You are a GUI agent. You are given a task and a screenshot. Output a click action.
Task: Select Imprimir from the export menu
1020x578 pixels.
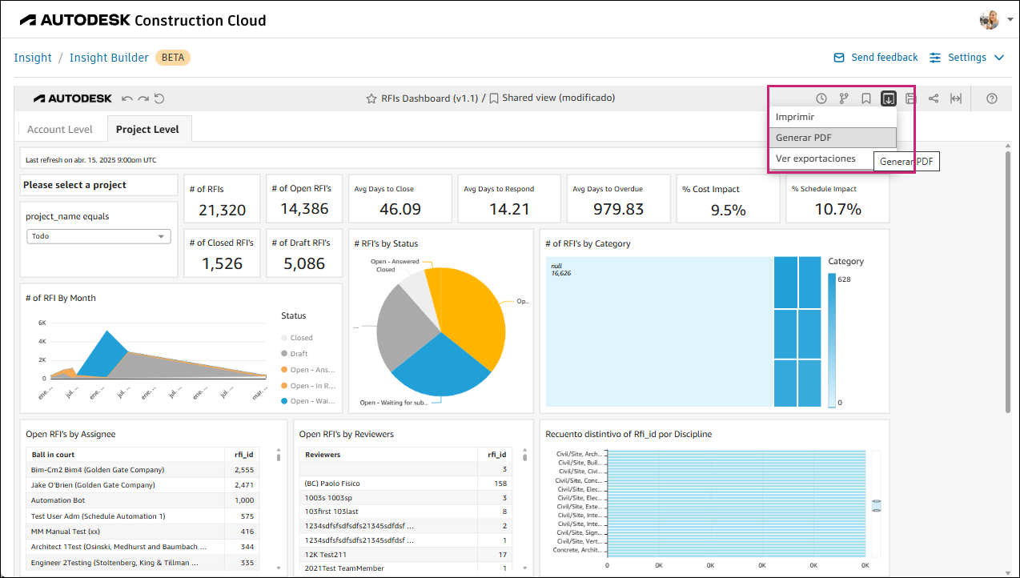[x=832, y=117]
